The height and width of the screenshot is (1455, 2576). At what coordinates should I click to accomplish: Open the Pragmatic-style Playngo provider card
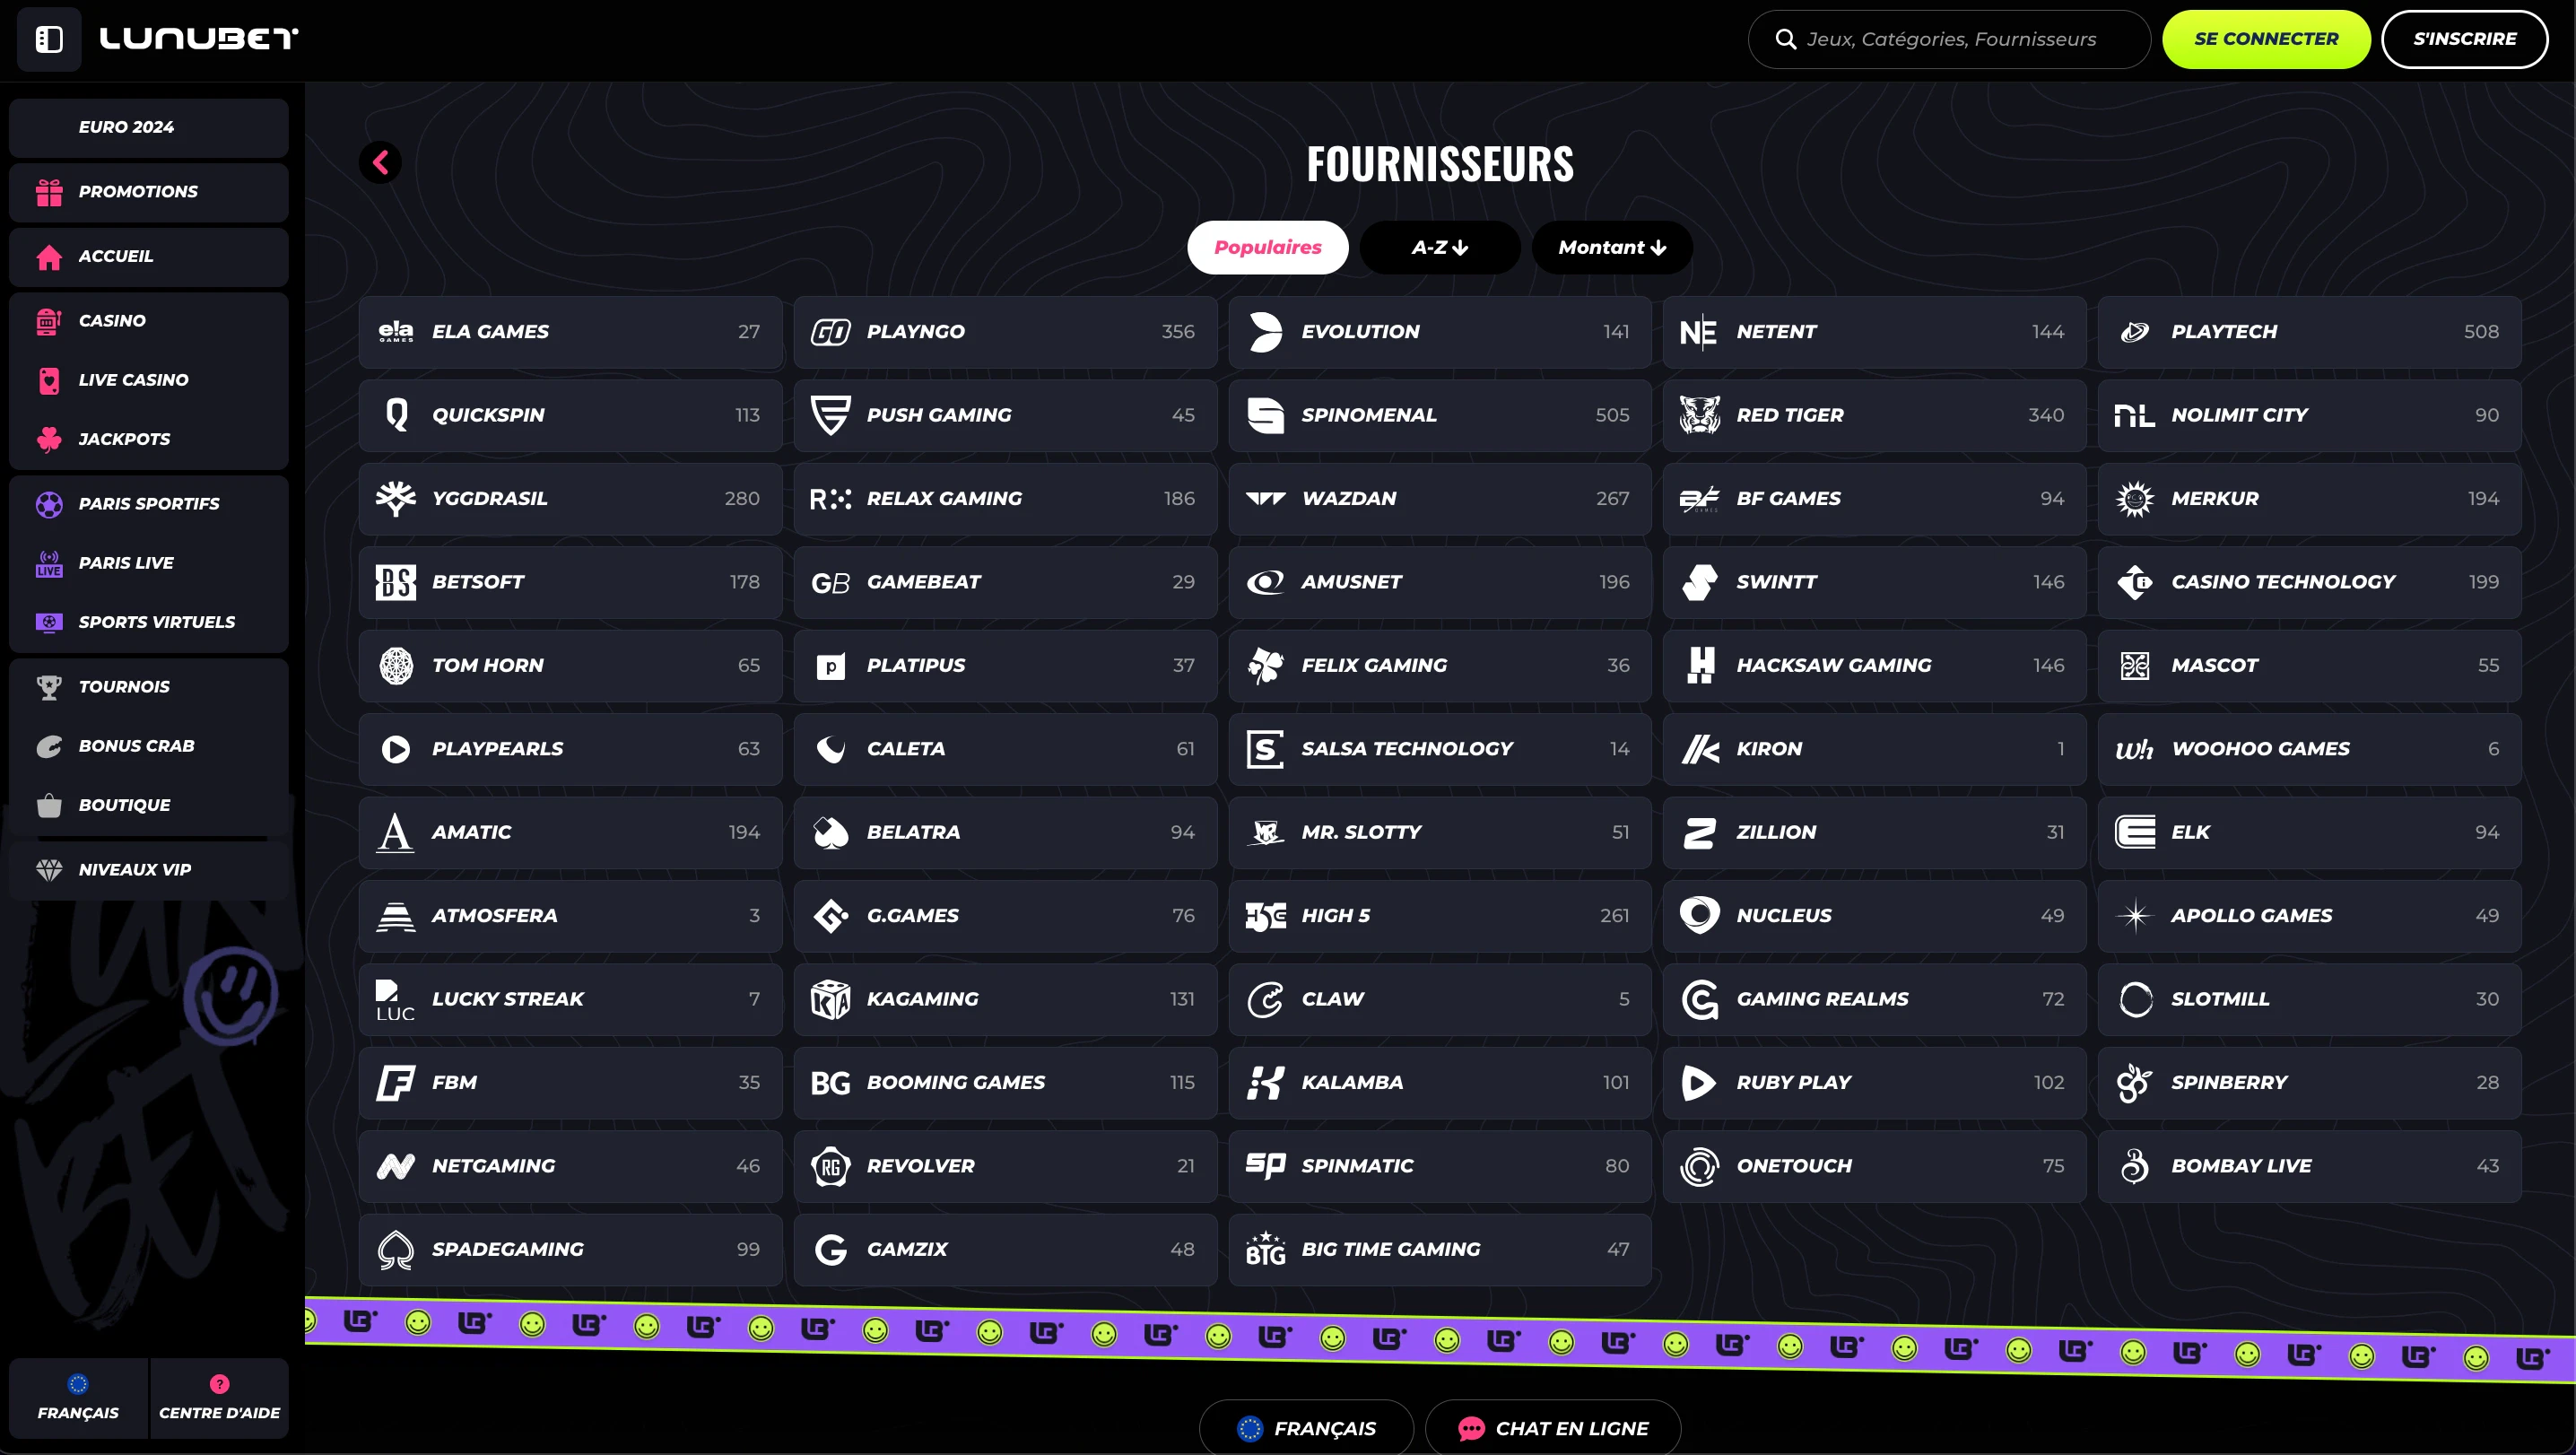[1005, 332]
